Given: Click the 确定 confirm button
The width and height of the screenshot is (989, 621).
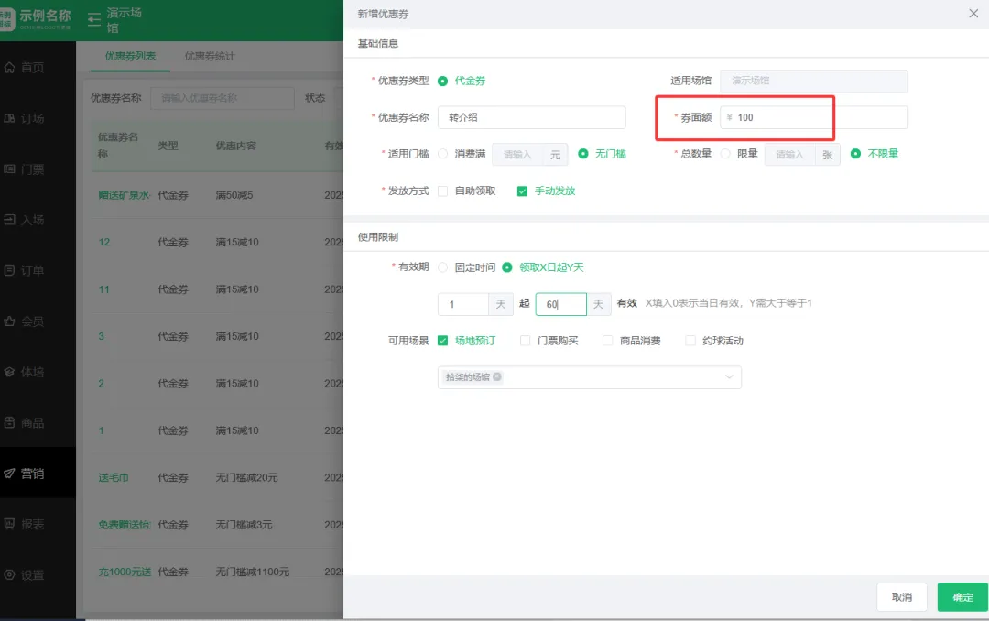Looking at the screenshot, I should pos(962,596).
